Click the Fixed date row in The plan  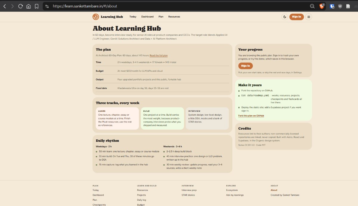162,88
